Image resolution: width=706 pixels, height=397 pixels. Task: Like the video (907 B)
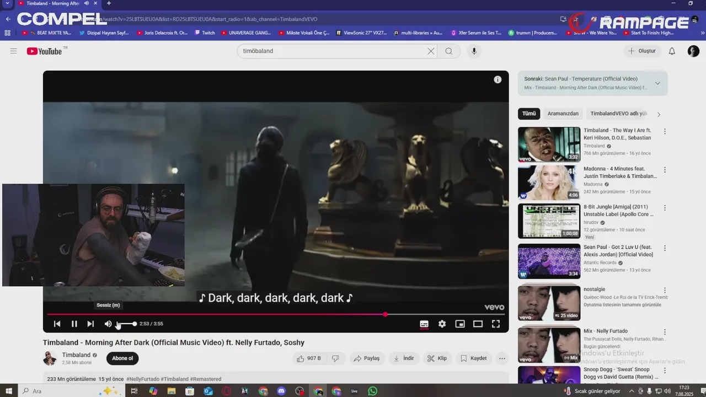(x=309, y=358)
